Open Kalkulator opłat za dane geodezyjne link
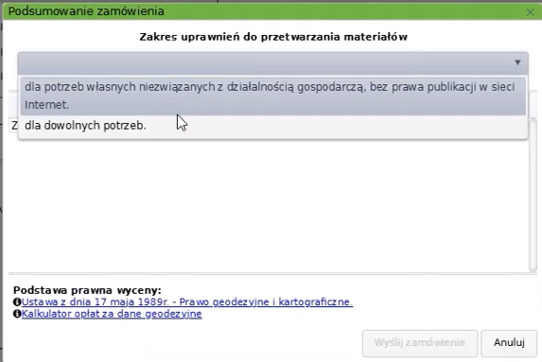The image size is (542, 362). (x=112, y=314)
